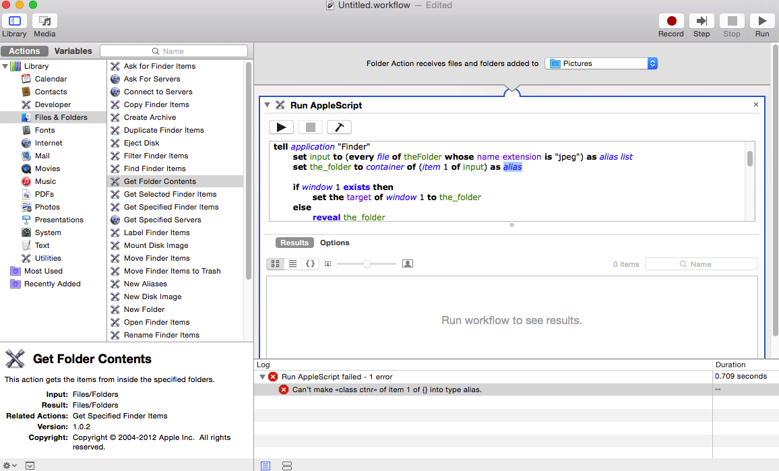The height and width of the screenshot is (471, 779).
Task: Open the Options tab in action
Action: pyautogui.click(x=334, y=243)
